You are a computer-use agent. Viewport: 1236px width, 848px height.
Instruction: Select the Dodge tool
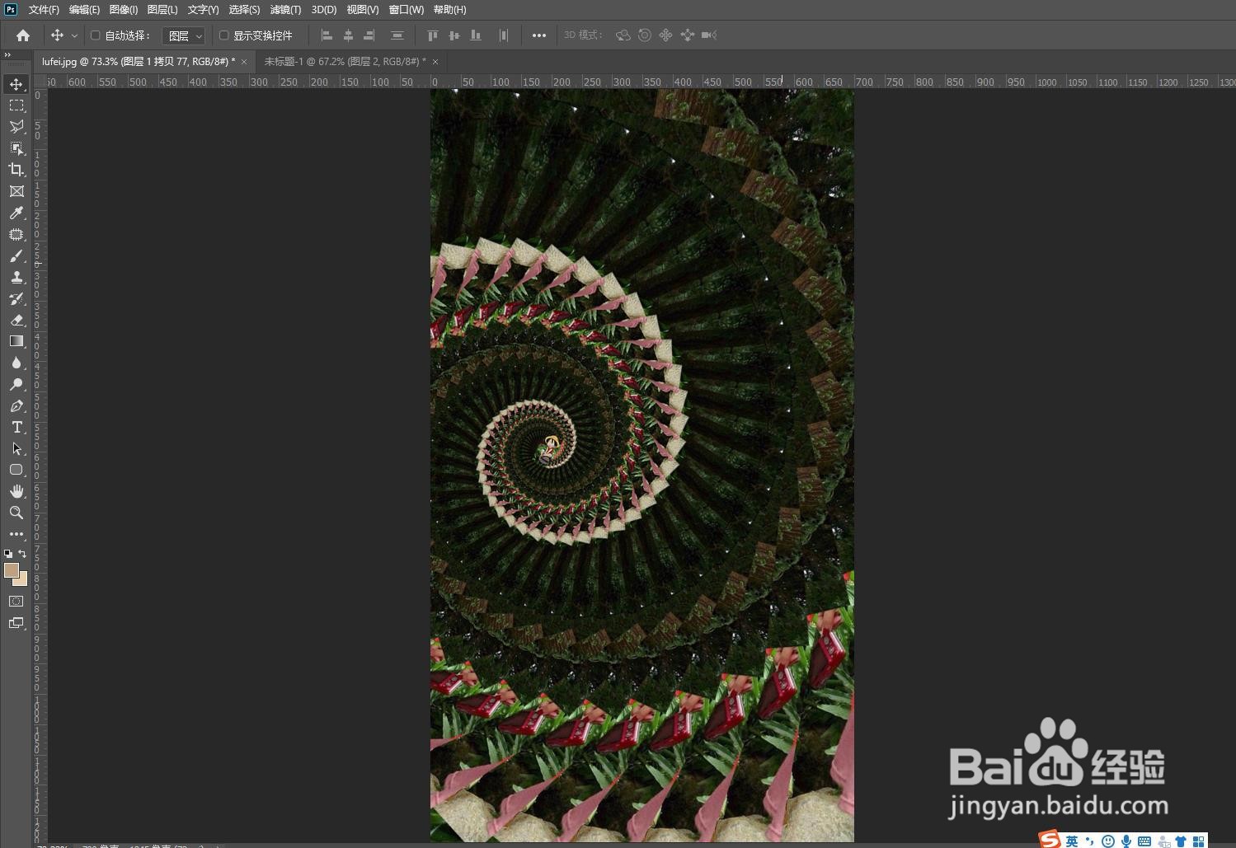(16, 384)
